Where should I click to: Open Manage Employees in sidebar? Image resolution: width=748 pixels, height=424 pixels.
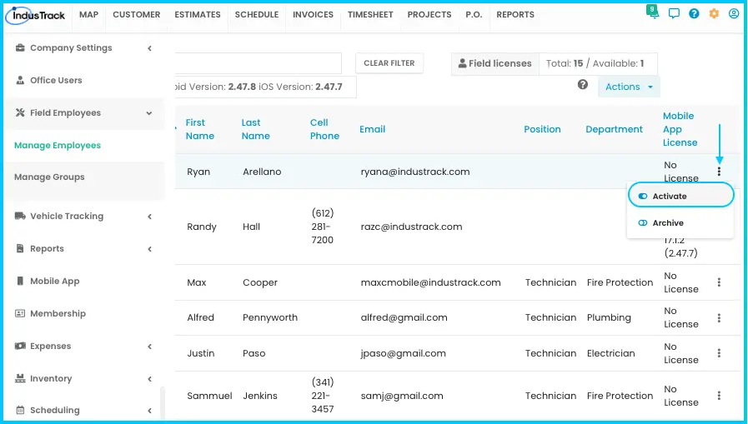[58, 145]
